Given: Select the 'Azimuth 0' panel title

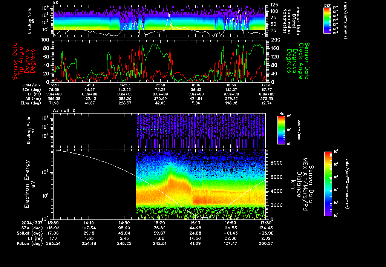Looking at the screenshot, I should point(64,110).
